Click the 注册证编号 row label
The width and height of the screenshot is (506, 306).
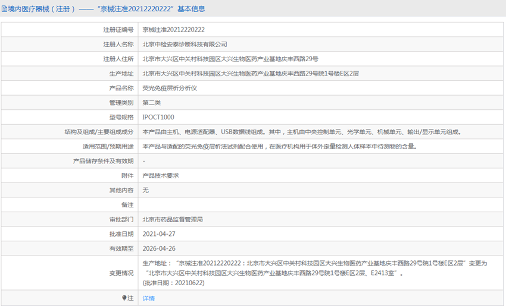tap(118, 30)
